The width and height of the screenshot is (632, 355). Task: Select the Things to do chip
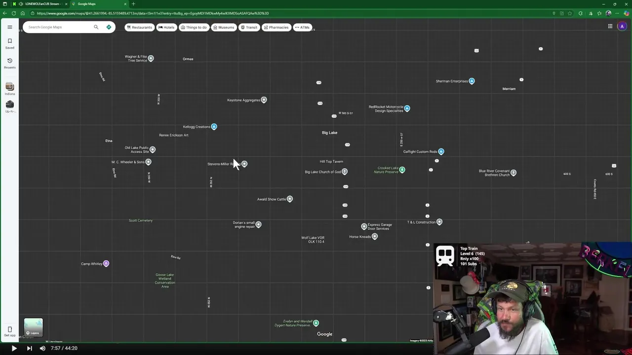[194, 27]
